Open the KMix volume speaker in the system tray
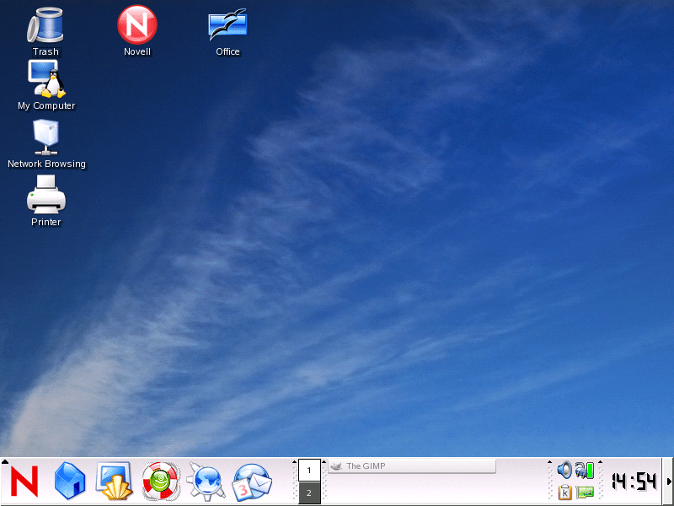 [x=564, y=471]
